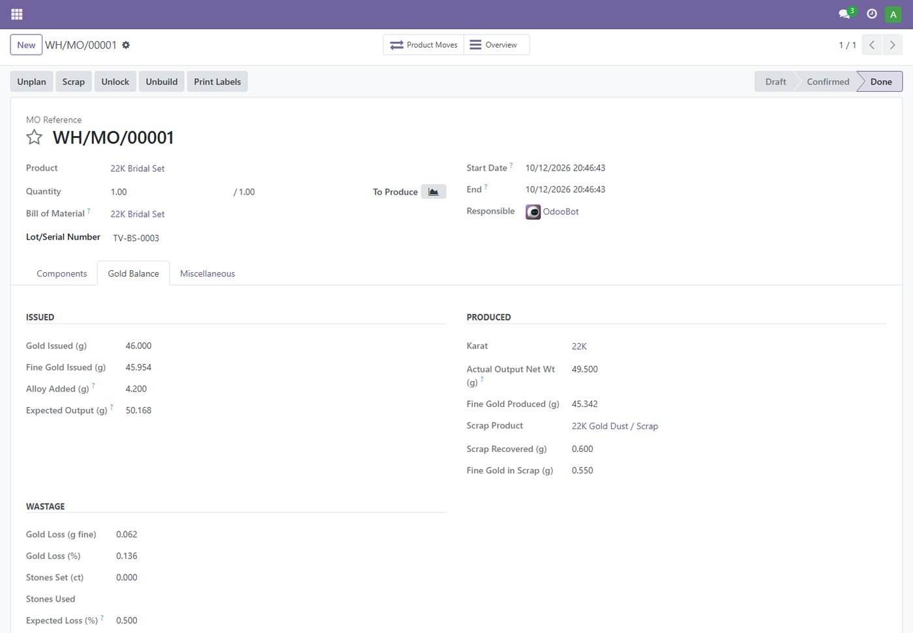Click the OdooBot avatar image
The image size is (913, 633).
click(533, 212)
